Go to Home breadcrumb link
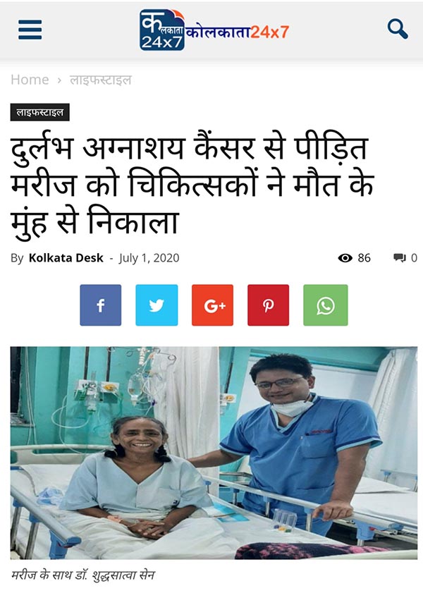 (30, 80)
